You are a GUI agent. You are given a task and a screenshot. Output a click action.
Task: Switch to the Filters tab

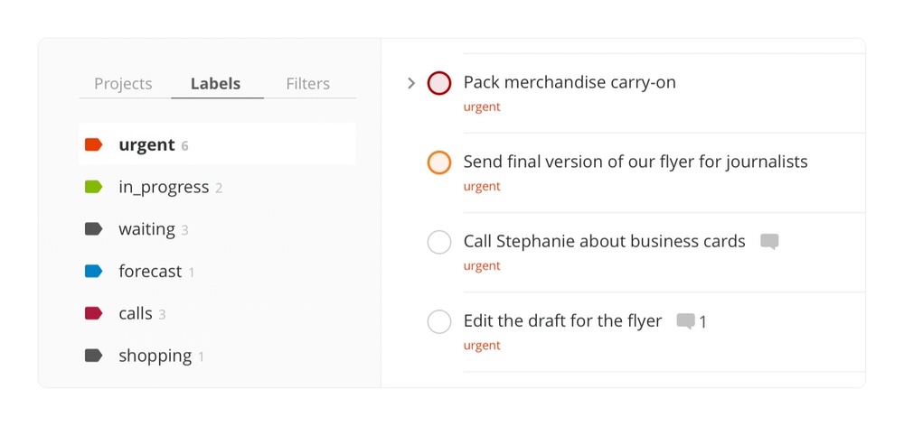pos(307,84)
